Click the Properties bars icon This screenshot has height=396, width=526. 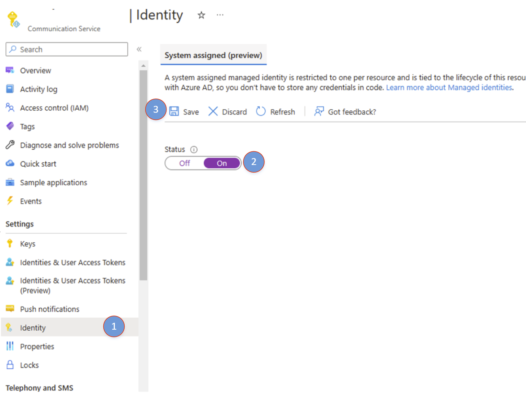click(10, 346)
